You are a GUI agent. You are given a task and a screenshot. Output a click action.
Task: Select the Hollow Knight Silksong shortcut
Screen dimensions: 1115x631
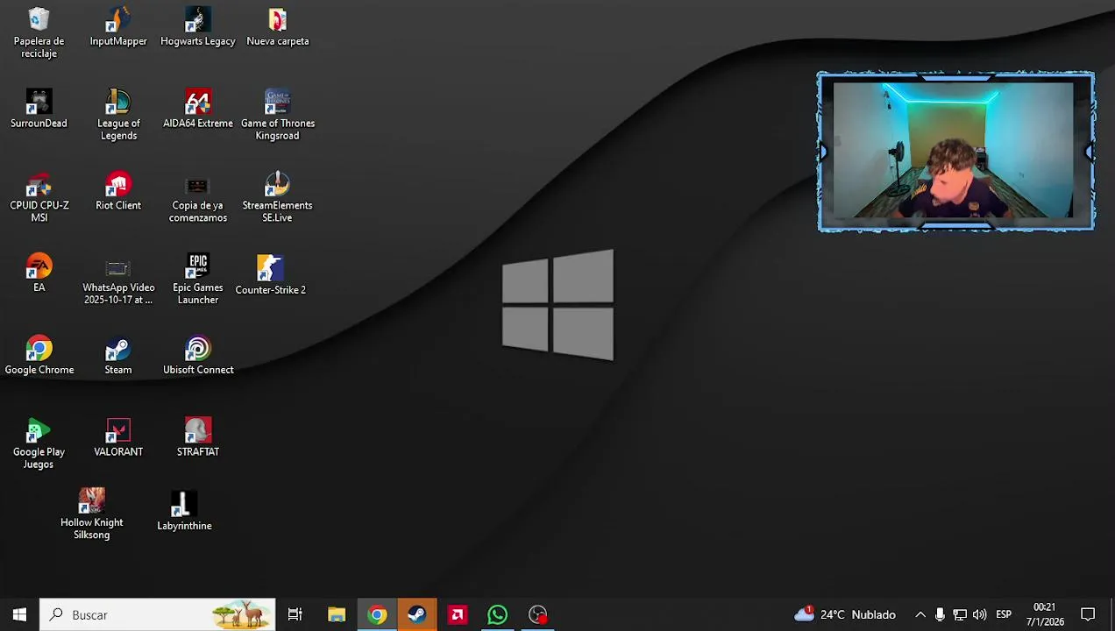(92, 514)
